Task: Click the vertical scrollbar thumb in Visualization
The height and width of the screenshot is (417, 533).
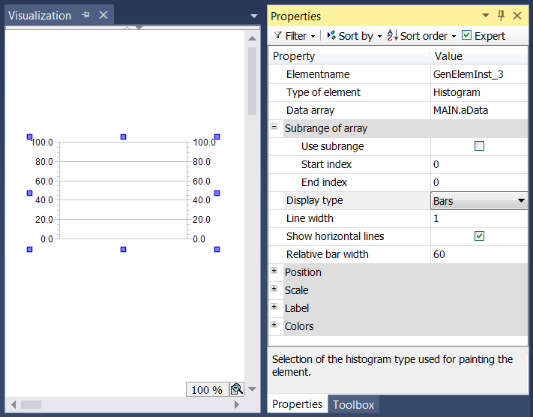Action: [x=252, y=81]
